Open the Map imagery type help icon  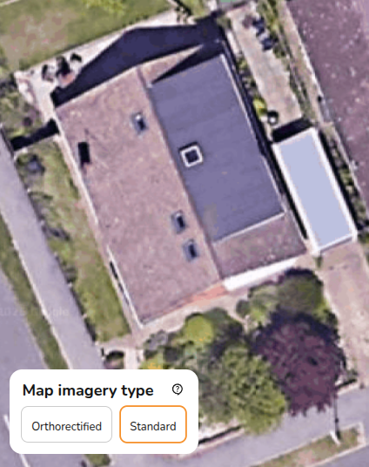178,389
